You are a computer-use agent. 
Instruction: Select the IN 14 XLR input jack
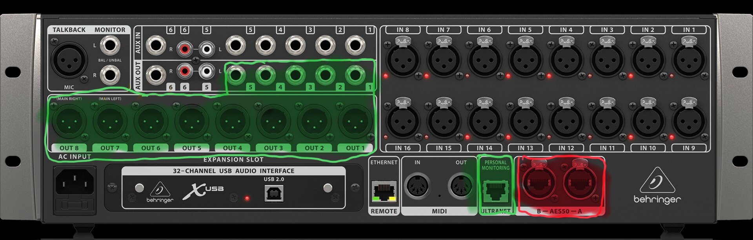[x=485, y=121]
